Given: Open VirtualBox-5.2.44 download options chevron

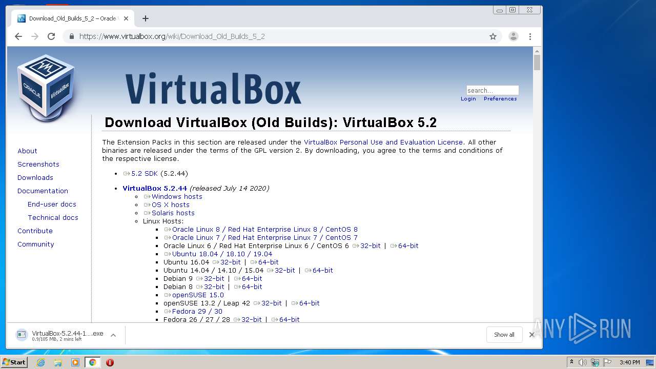Looking at the screenshot, I should coord(113,335).
